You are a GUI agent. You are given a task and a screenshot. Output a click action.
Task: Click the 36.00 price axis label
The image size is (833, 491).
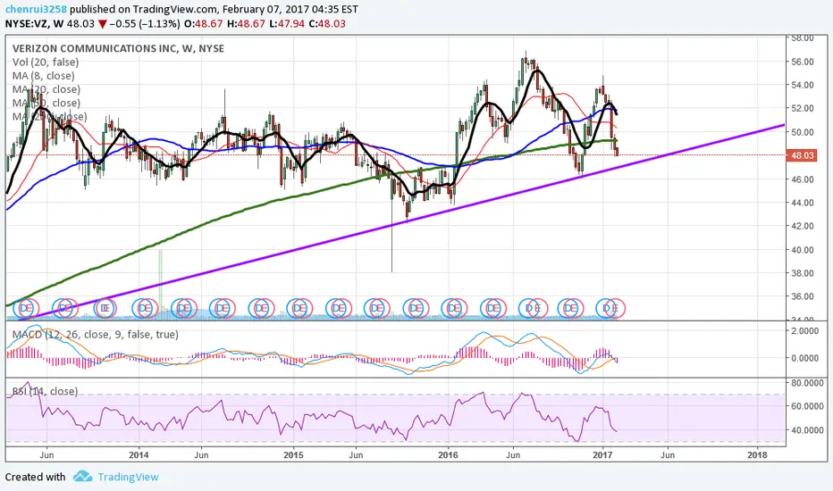pos(803,296)
